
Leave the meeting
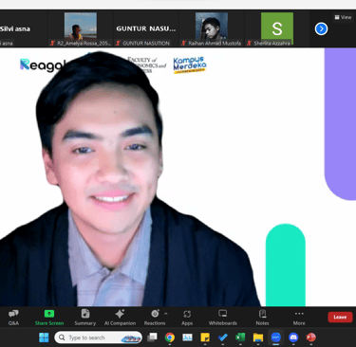(x=340, y=317)
